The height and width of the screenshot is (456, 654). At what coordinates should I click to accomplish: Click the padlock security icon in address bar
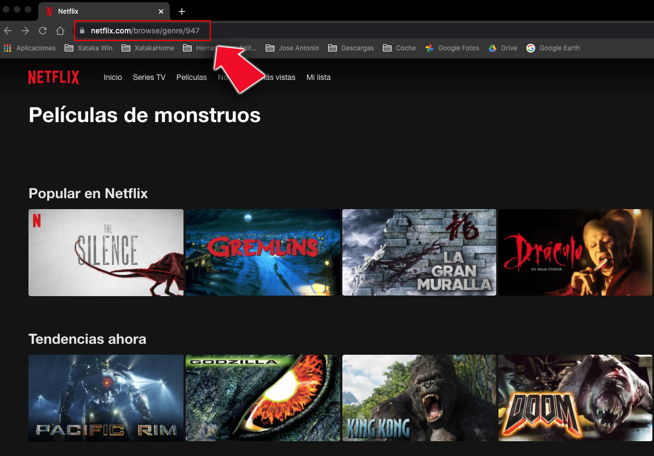pos(81,31)
